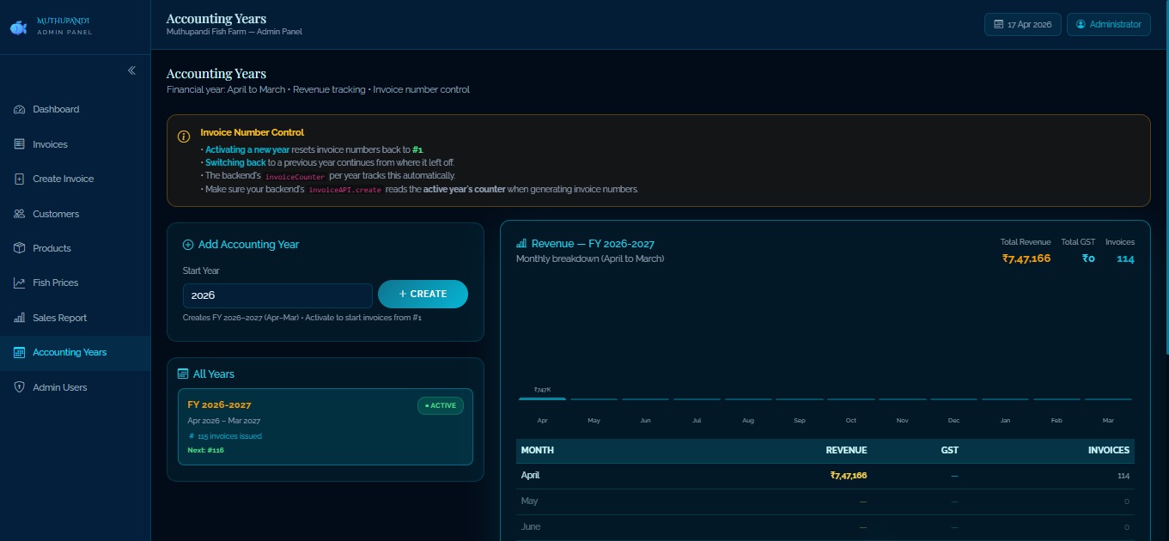Open the Administrator account button
This screenshot has width=1169, height=541.
point(1108,25)
